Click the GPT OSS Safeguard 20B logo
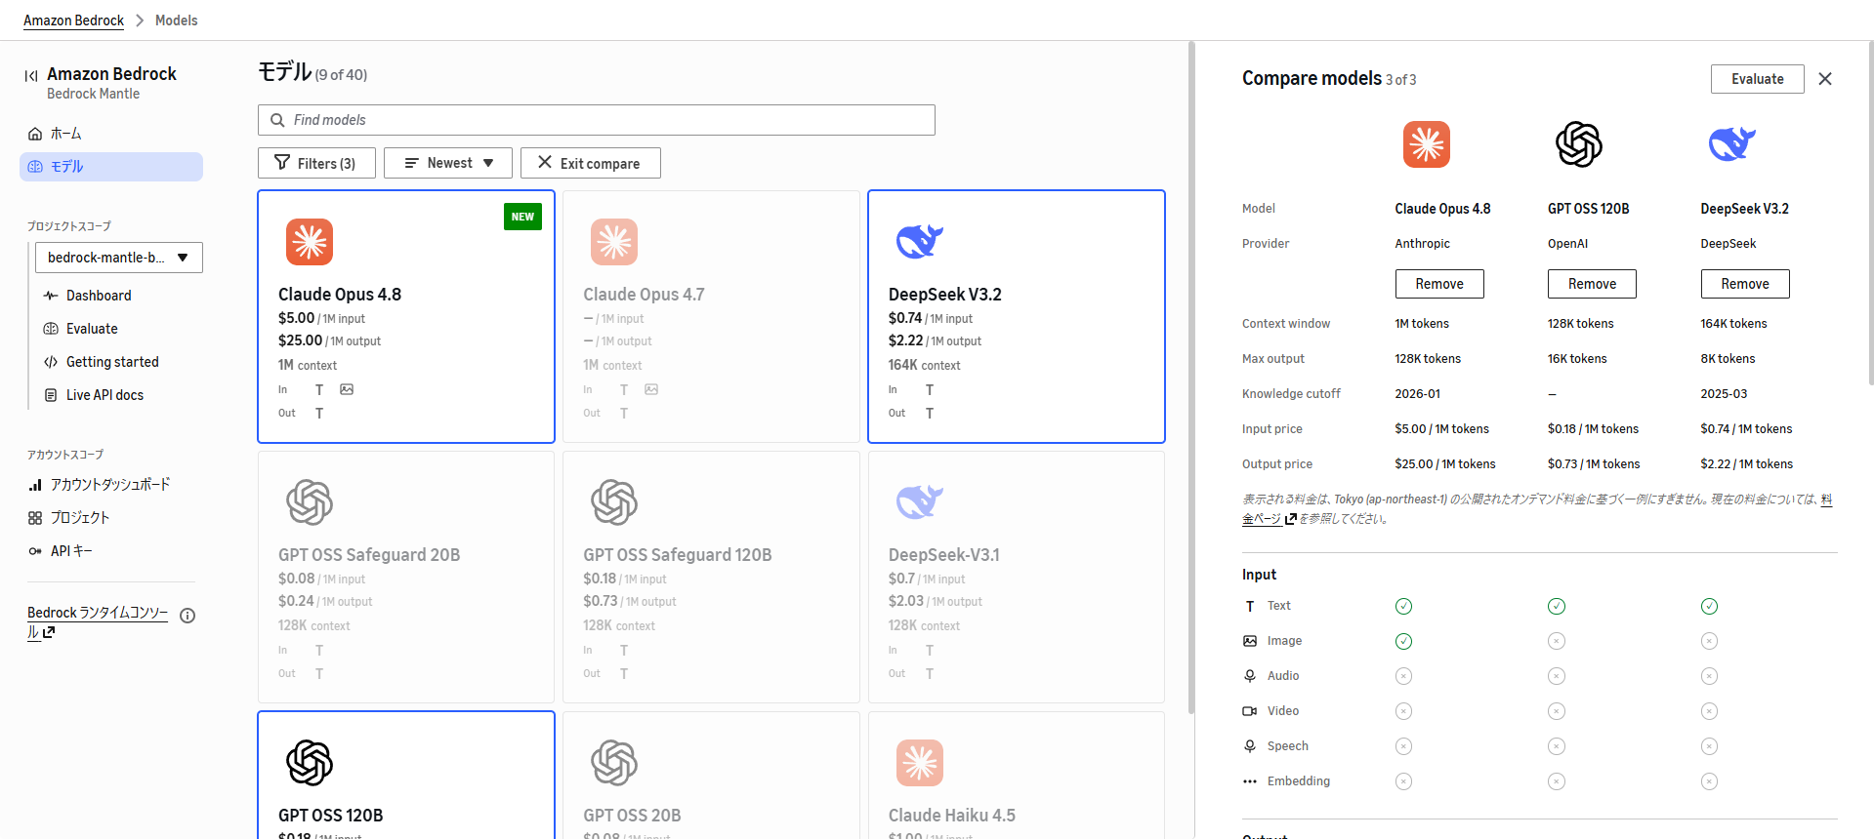Image resolution: width=1874 pixels, height=839 pixels. 310,502
